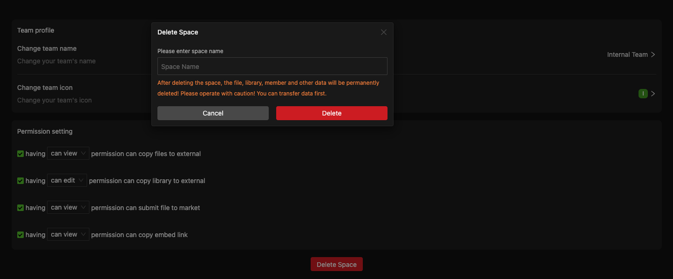673x279 pixels.
Task: Click the chevron arrow beside Internal Team
Action: pyautogui.click(x=653, y=55)
